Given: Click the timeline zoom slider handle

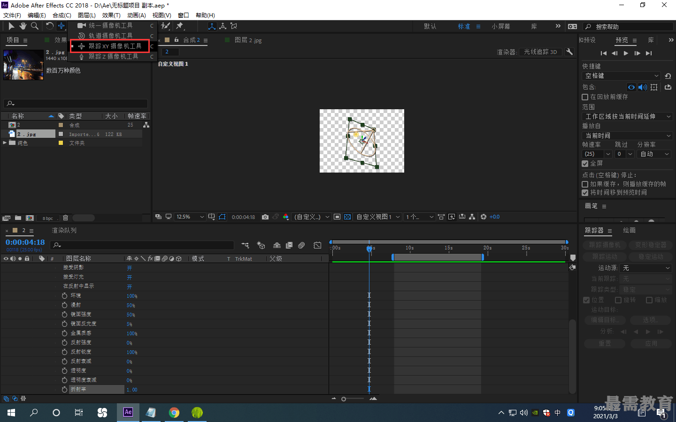Looking at the screenshot, I should pos(344,399).
